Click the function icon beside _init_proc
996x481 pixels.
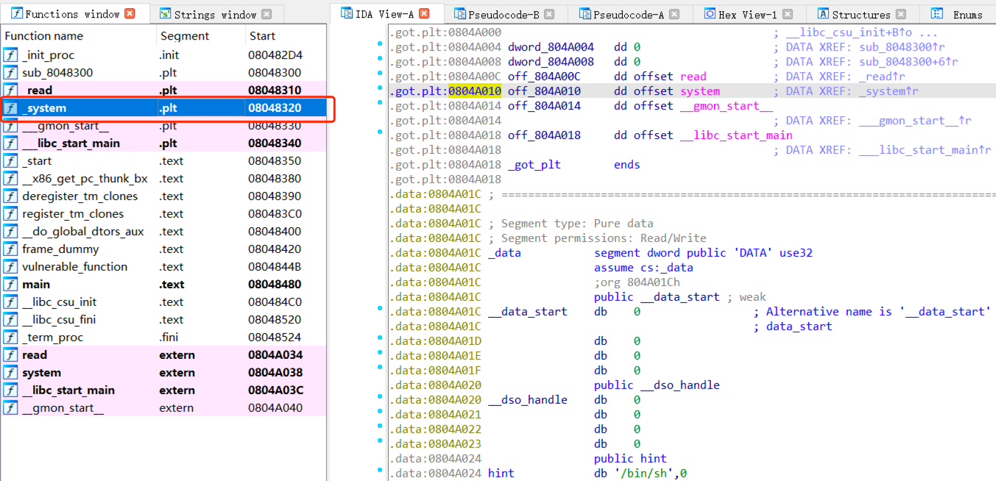pyautogui.click(x=11, y=55)
